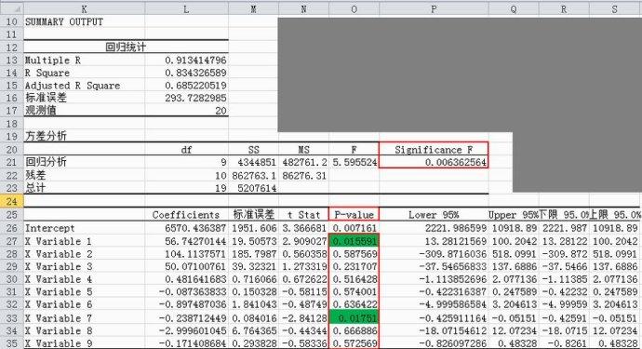Image resolution: width=642 pixels, height=349 pixels.
Task: Select regression MS cell 482761.2
Action: (304, 162)
